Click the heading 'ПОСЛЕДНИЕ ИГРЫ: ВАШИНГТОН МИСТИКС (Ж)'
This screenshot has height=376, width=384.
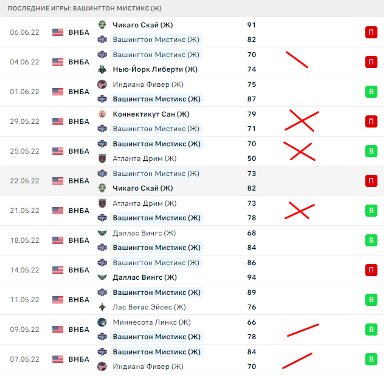coord(84,8)
